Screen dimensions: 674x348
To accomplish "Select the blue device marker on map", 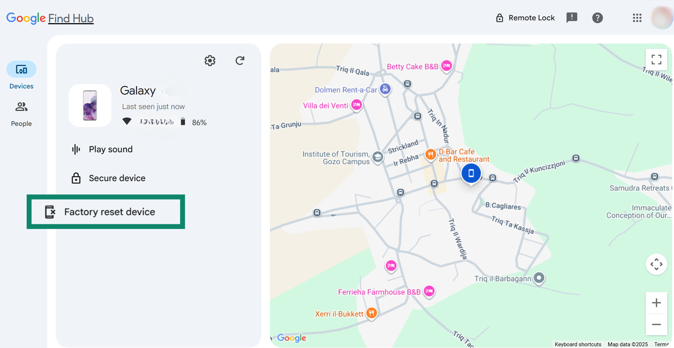I will point(471,173).
